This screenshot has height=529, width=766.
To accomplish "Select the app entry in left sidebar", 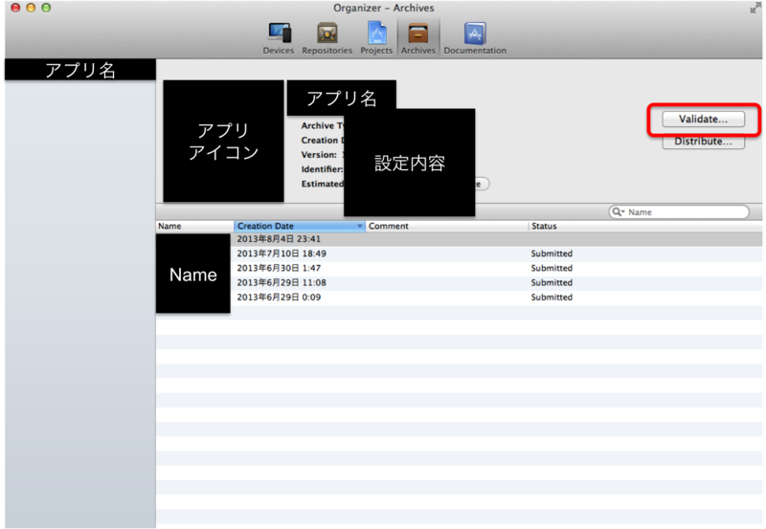I will tap(80, 70).
